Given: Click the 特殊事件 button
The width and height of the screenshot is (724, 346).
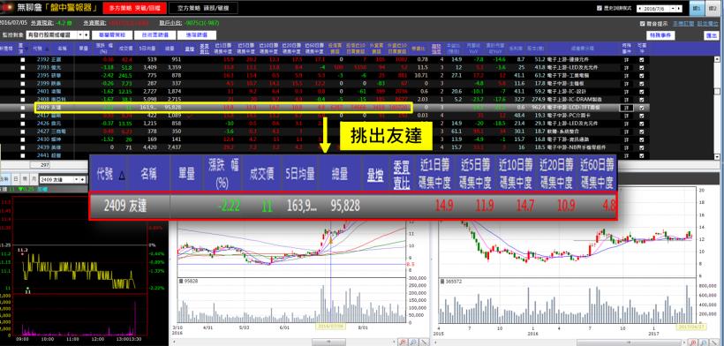Looking at the screenshot, I should pos(660,35).
